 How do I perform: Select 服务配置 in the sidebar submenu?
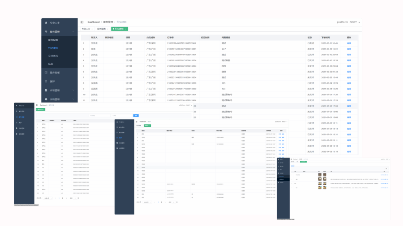coord(53,40)
